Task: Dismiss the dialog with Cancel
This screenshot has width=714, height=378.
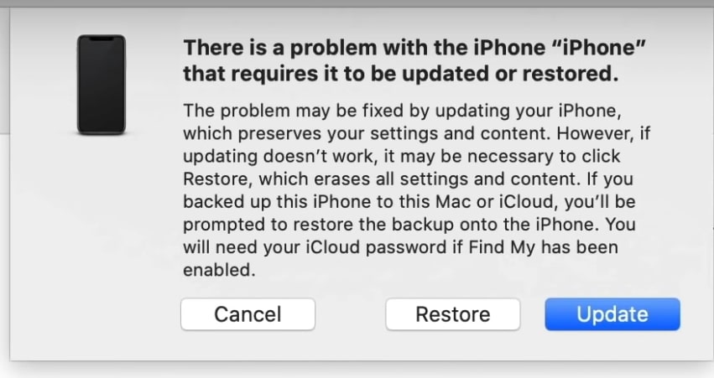Action: coord(248,314)
